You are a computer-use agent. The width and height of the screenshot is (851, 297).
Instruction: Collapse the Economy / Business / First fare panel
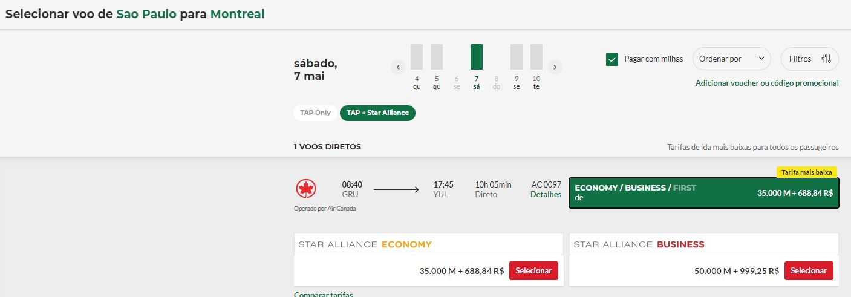[704, 193]
